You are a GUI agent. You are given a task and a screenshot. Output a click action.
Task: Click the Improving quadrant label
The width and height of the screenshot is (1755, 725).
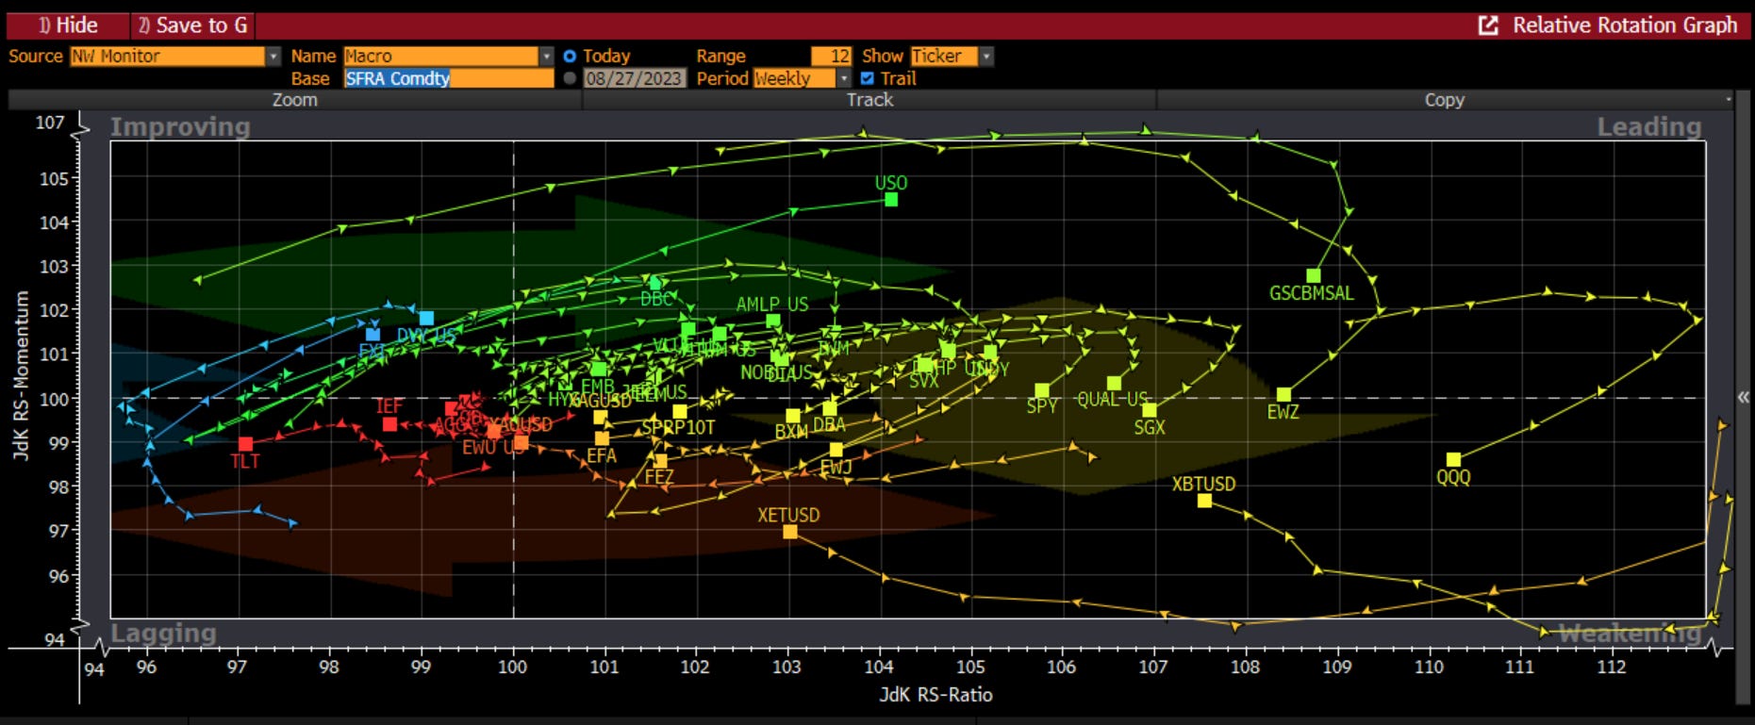tap(180, 127)
